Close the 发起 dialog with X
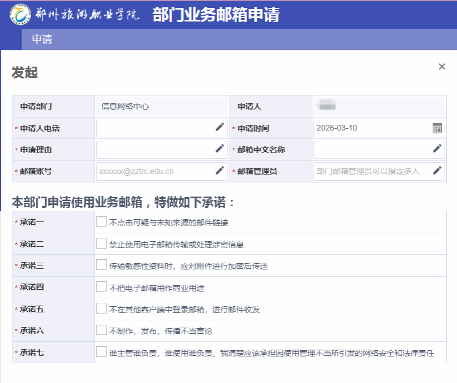457x383 pixels. coord(442,67)
